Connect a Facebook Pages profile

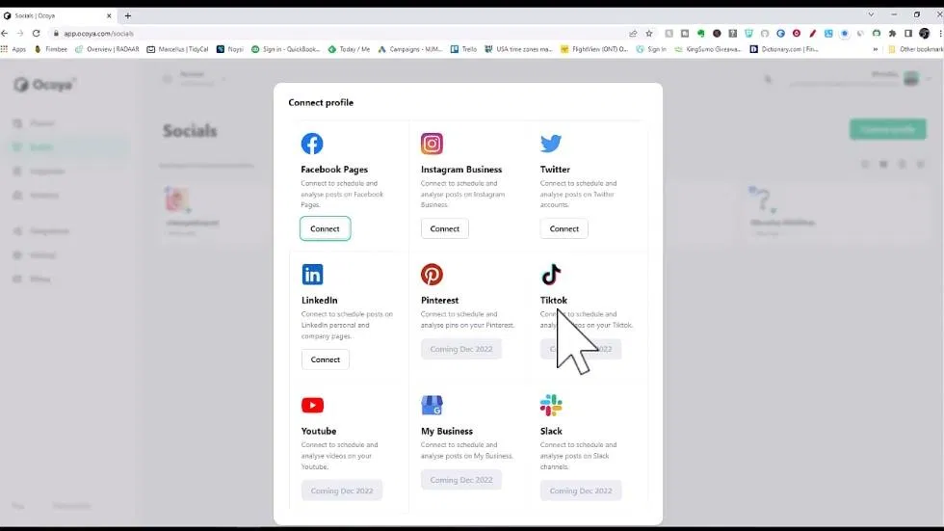tap(326, 228)
